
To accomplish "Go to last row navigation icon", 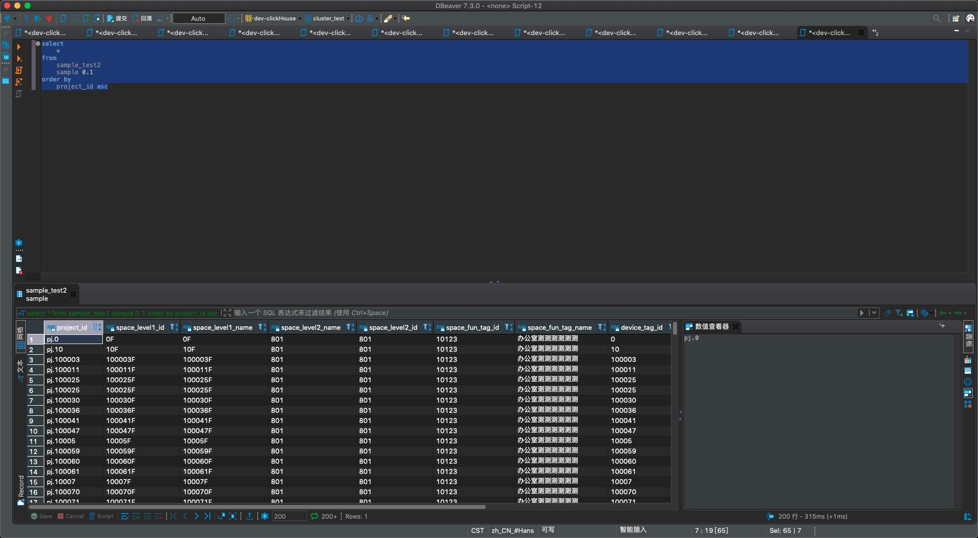I will coord(207,516).
